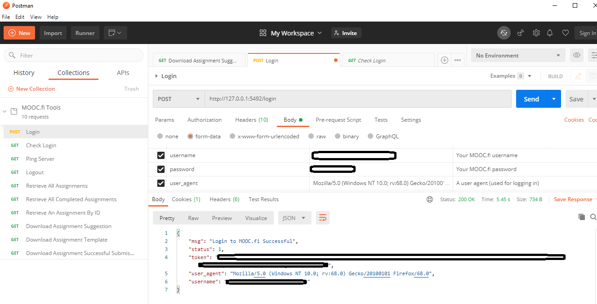Viewport: 597px width, 304px height.
Task: Open the notifications bell icon
Action: coord(550,33)
